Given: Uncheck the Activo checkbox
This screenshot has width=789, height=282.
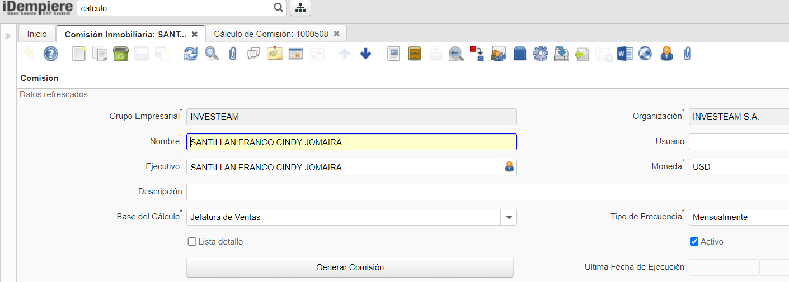Looking at the screenshot, I should tap(694, 242).
